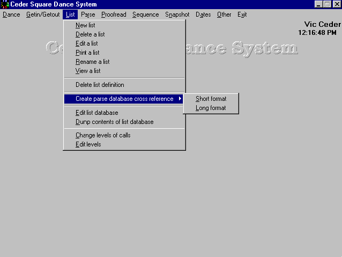Select Print a list
342x257 pixels.
coord(124,53)
